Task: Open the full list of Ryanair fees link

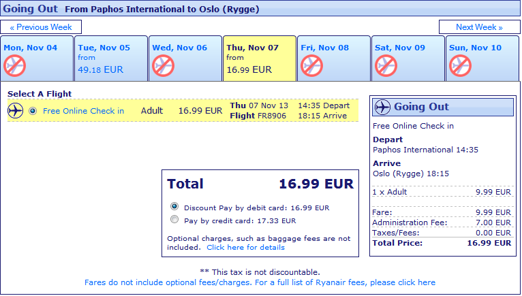Action: point(260,282)
